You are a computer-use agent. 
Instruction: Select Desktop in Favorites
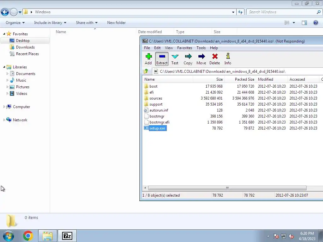(25, 41)
